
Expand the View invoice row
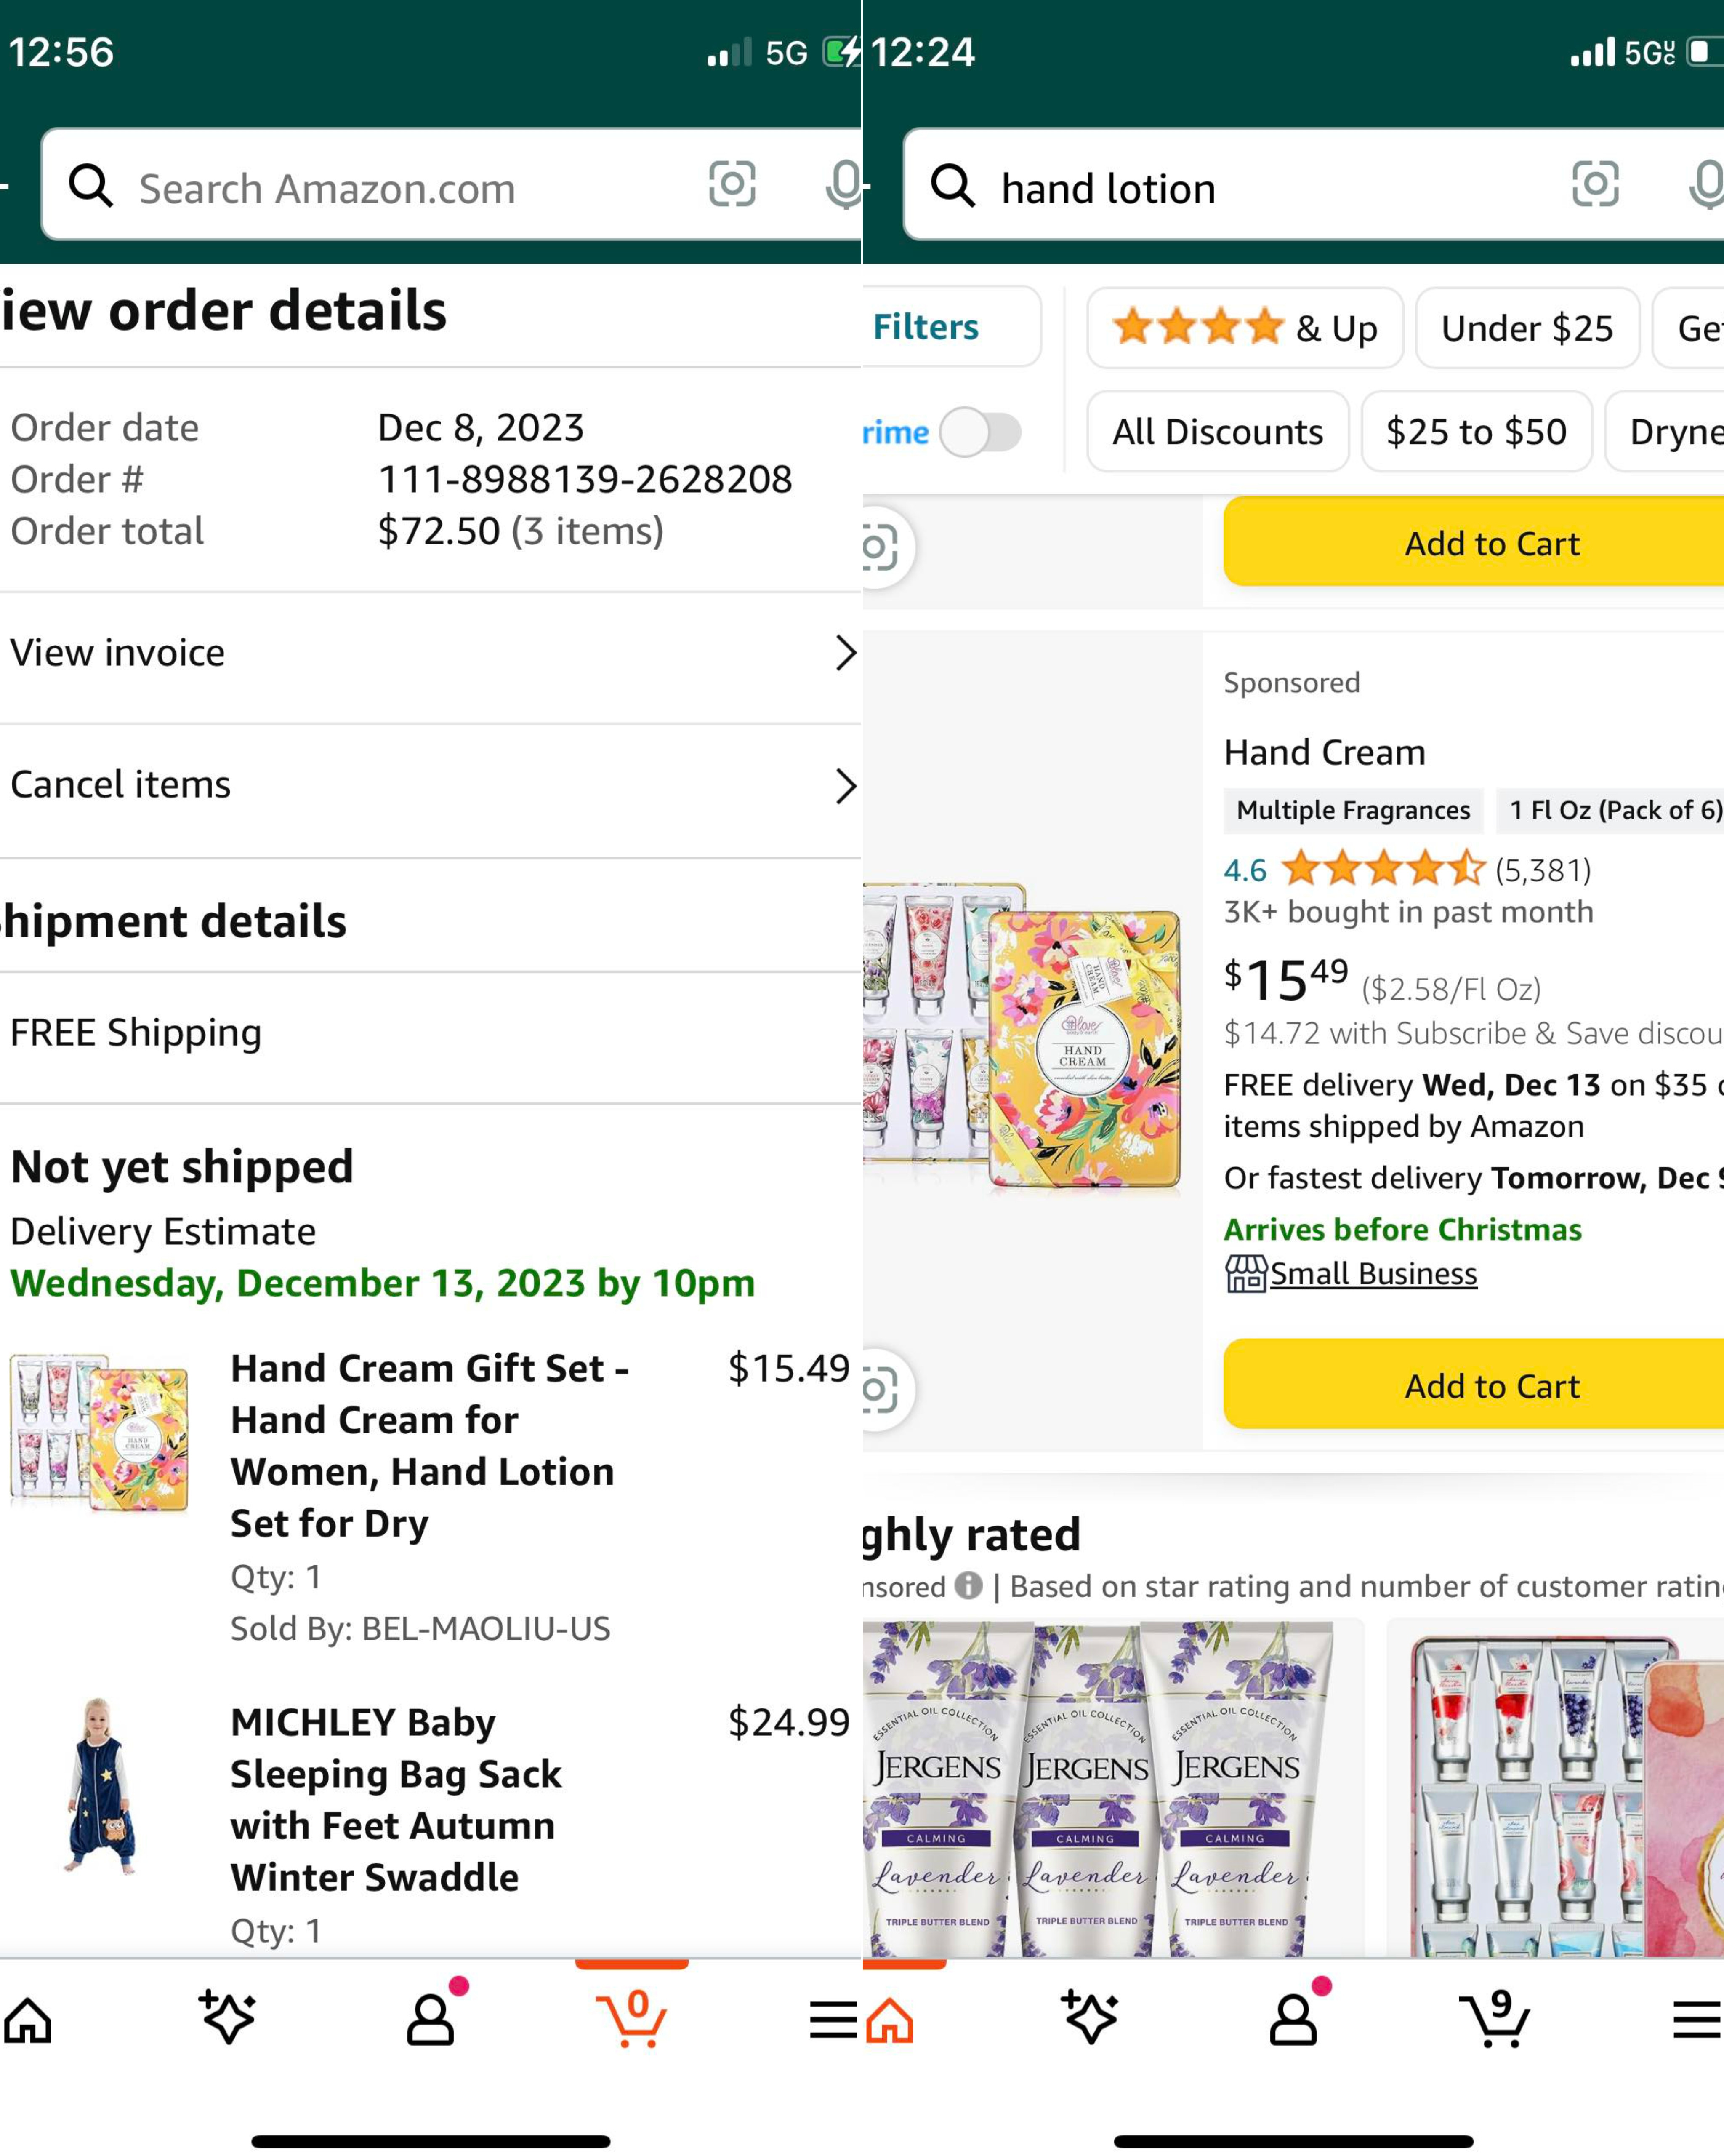430,653
